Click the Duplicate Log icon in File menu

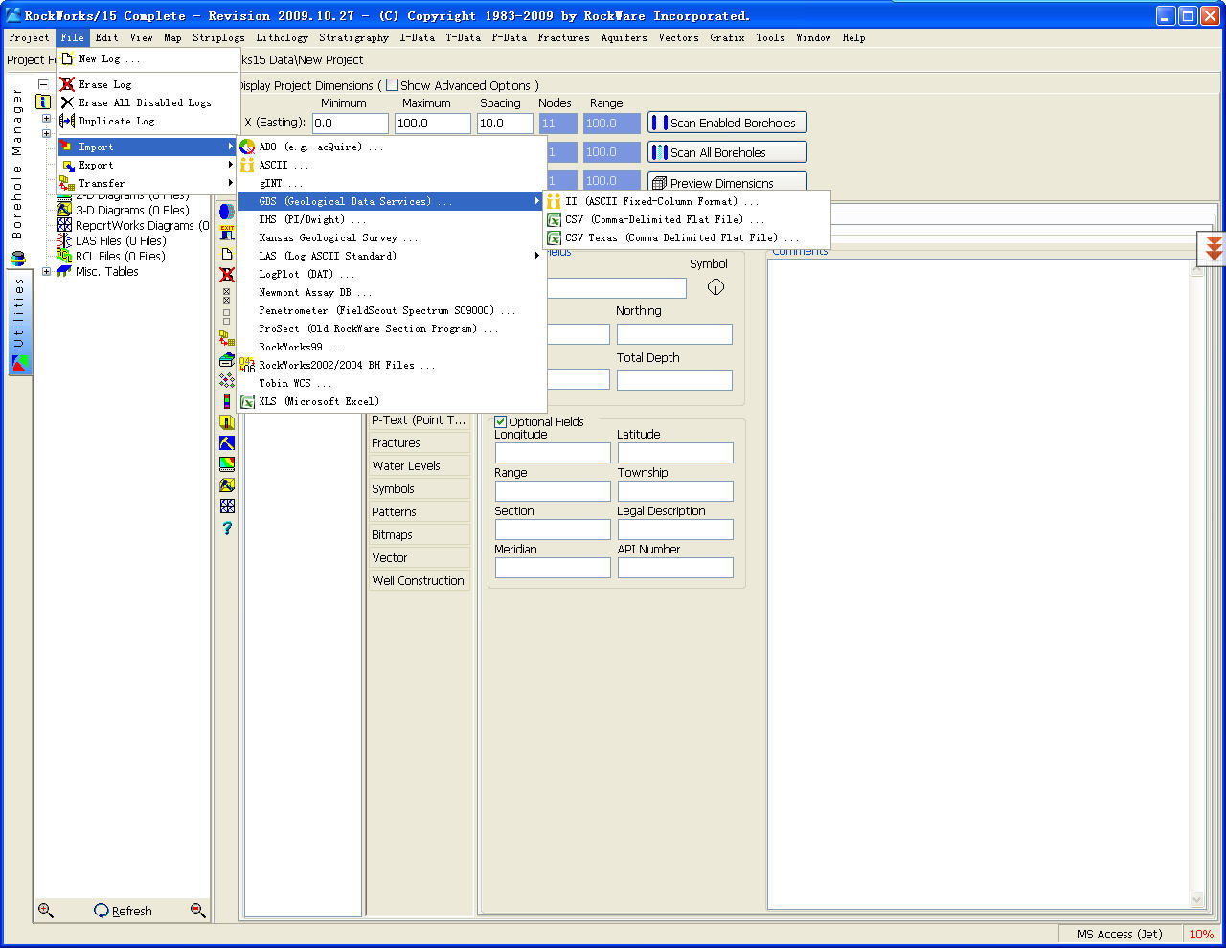[67, 121]
